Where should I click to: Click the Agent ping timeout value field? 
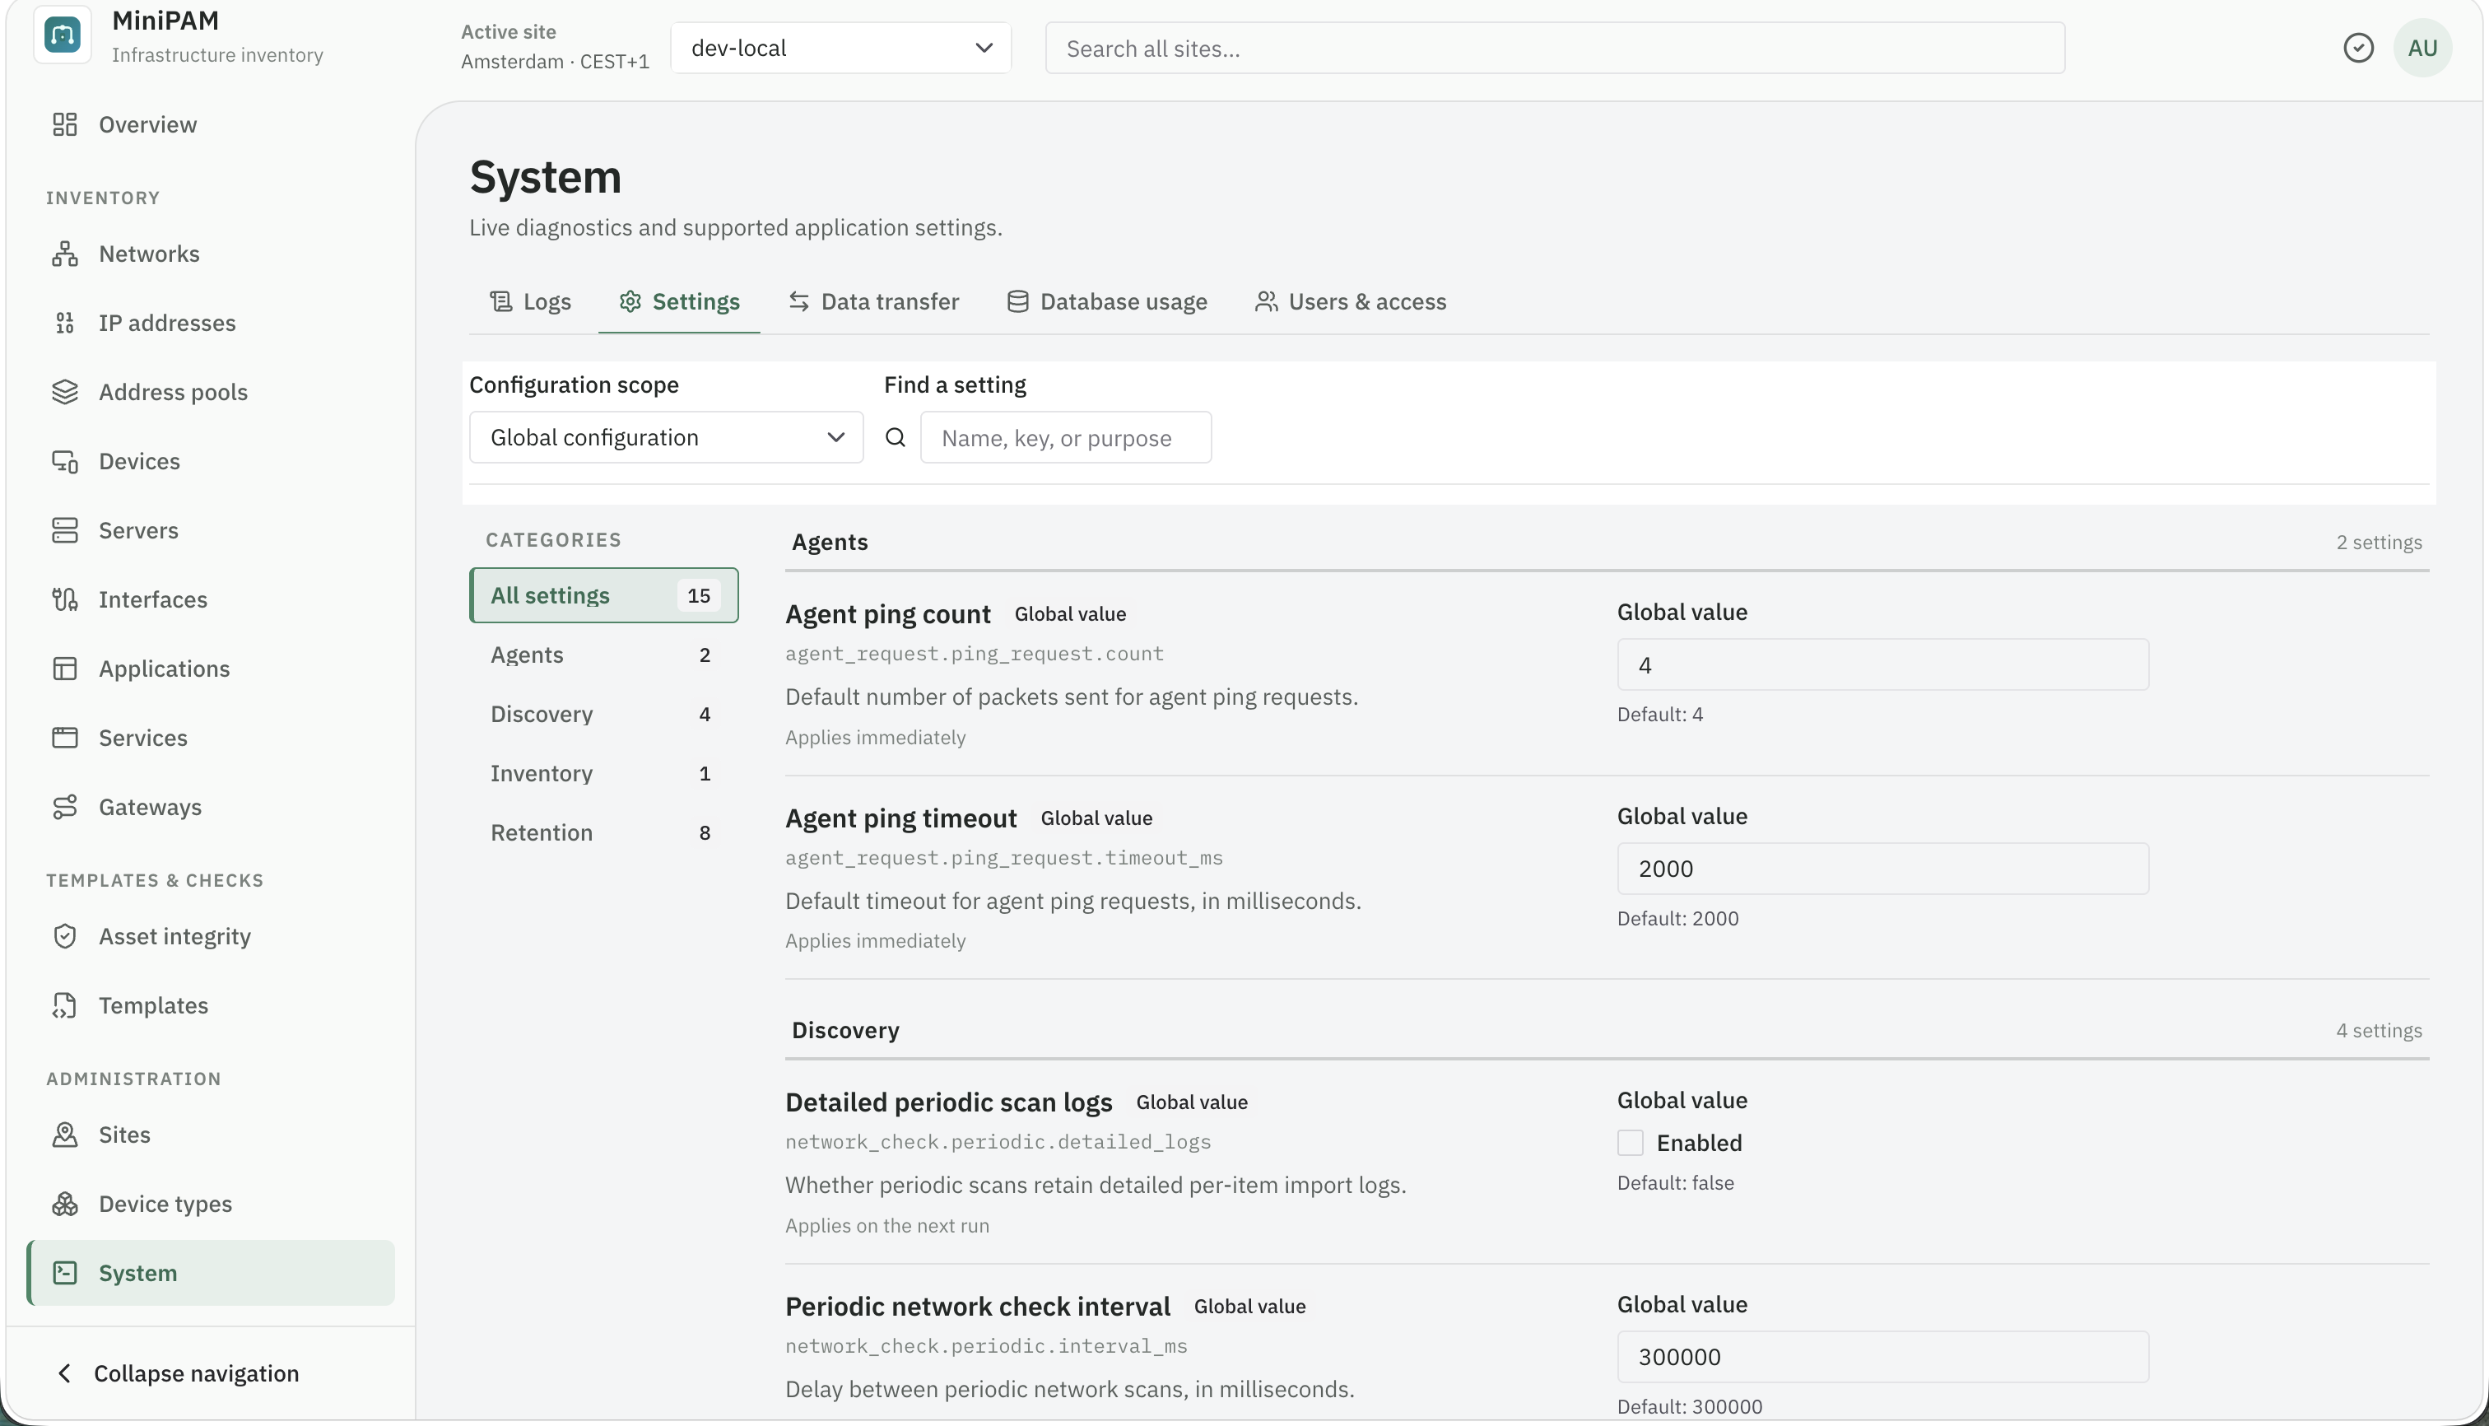1882,869
